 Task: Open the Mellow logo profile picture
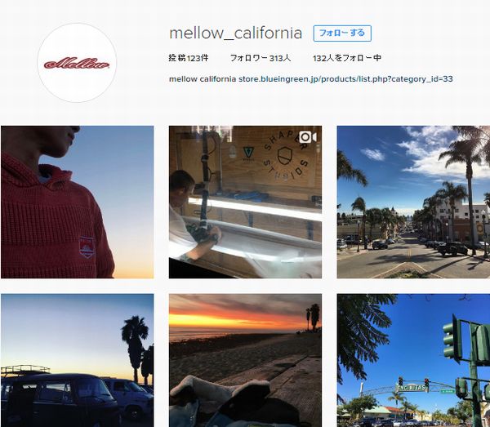pos(77,63)
